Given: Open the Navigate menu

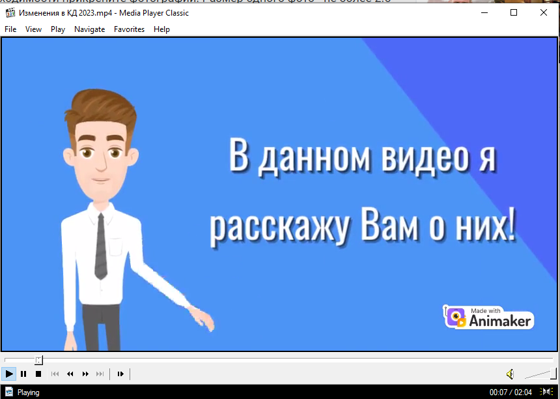Looking at the screenshot, I should [89, 29].
